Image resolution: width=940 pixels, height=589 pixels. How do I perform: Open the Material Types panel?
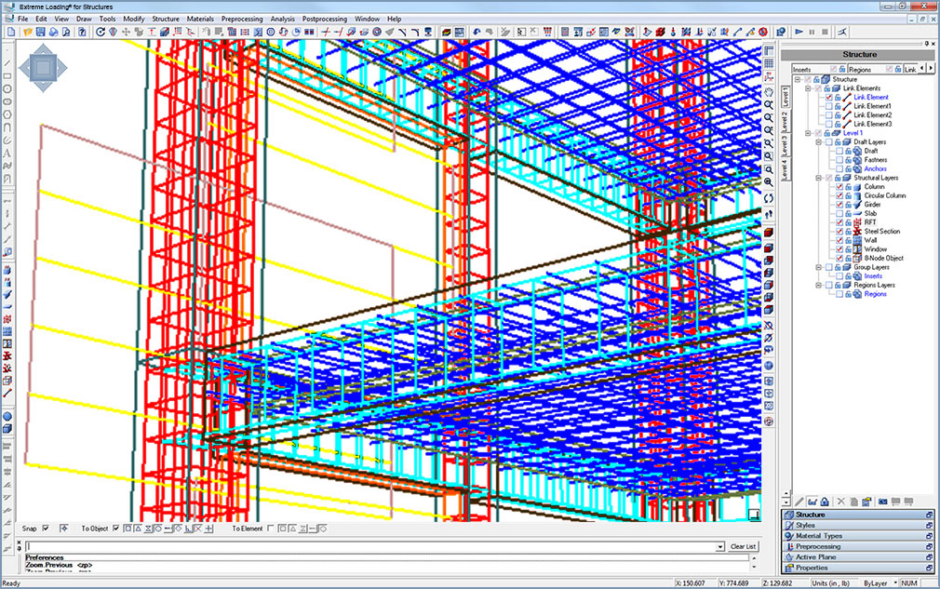pyautogui.click(x=858, y=536)
